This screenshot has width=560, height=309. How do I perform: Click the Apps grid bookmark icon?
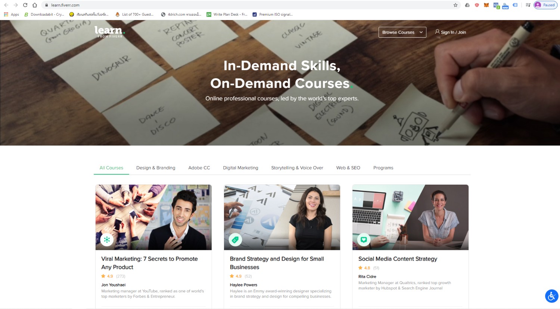click(6, 15)
